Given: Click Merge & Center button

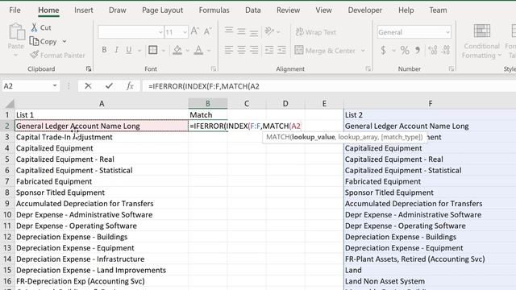Looking at the screenshot, I should click(325, 50).
